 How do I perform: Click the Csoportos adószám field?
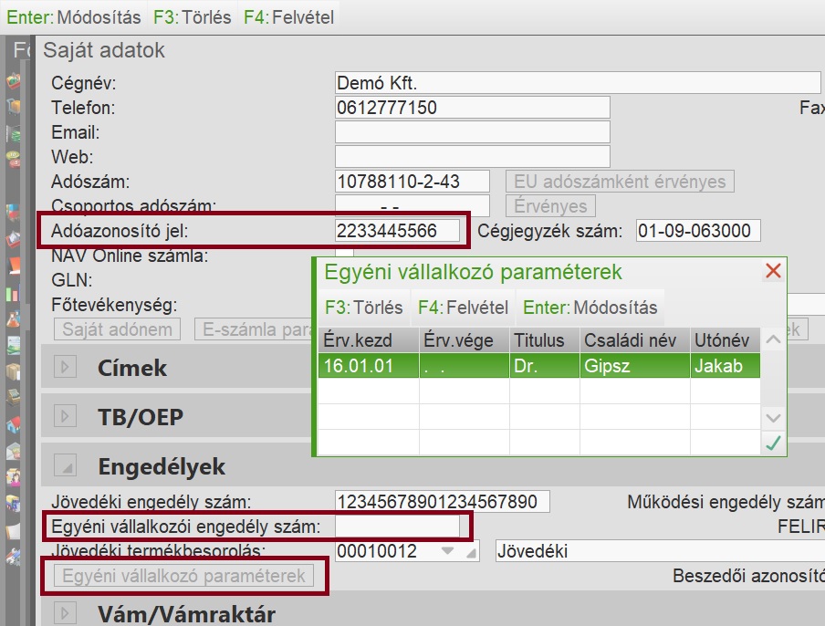(x=412, y=205)
